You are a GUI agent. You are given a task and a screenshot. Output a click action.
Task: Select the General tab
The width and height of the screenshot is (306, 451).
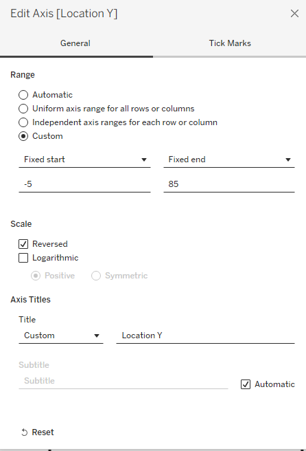tap(75, 43)
